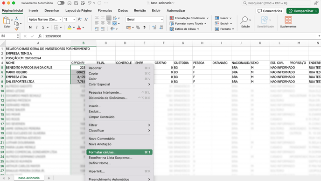
Task: Click the fx insert function icon
Action: coord(40,36)
